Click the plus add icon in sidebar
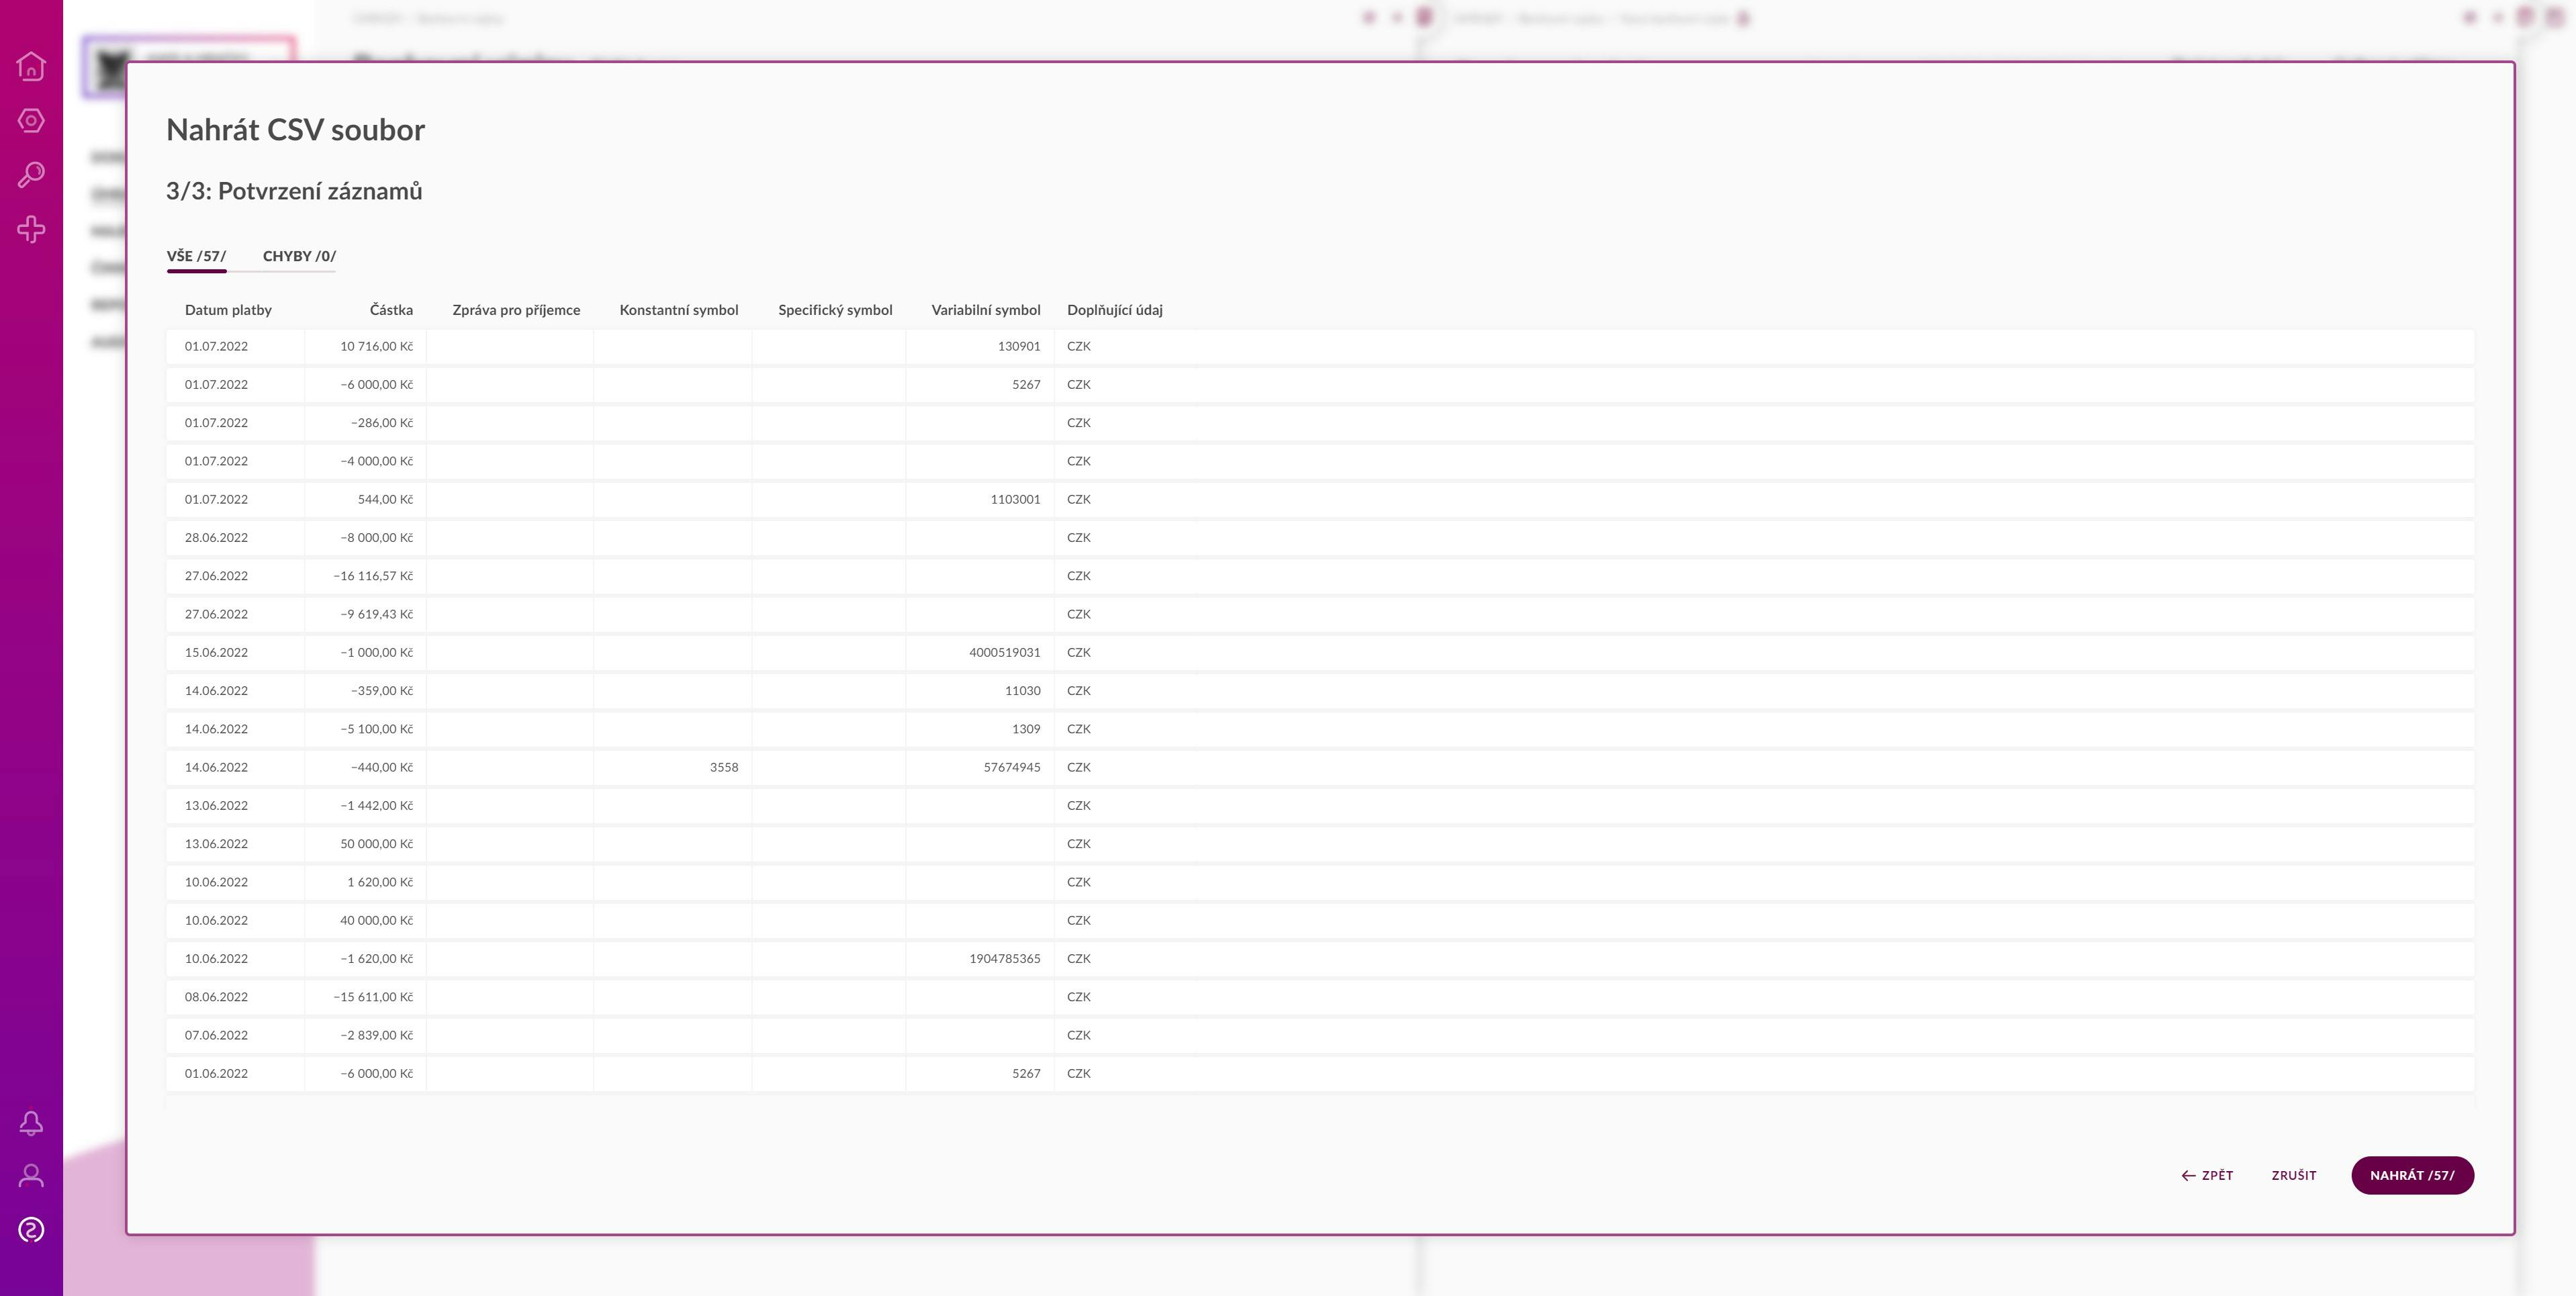 tap(31, 229)
